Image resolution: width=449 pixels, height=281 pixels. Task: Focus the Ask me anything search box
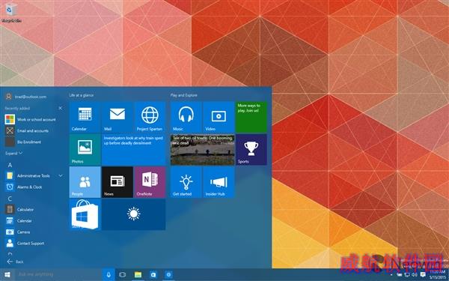58,275
